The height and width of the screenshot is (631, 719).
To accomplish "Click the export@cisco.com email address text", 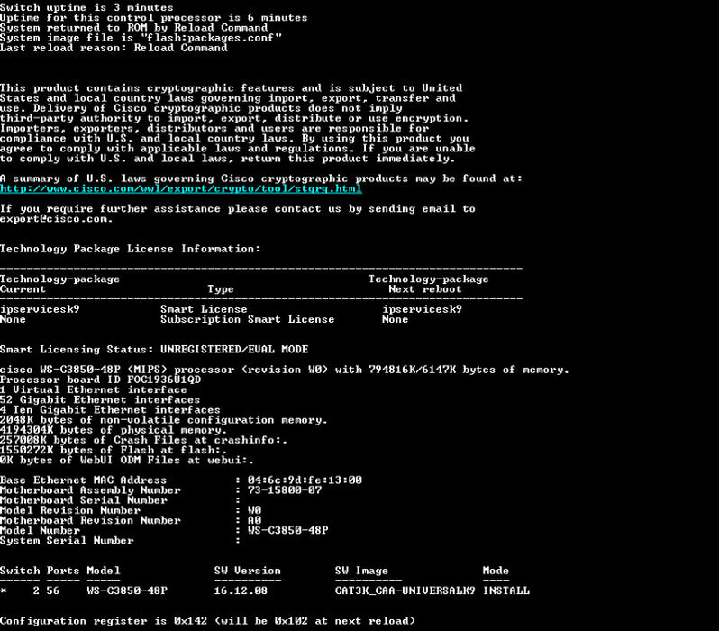I will click(x=56, y=219).
